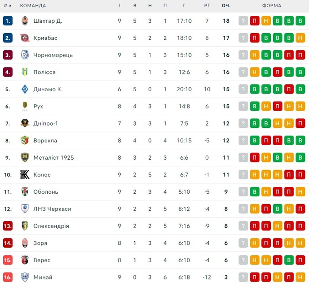The image size is (309, 283).
Task: Open Металіст 1925 team link
Action: [x=53, y=158]
